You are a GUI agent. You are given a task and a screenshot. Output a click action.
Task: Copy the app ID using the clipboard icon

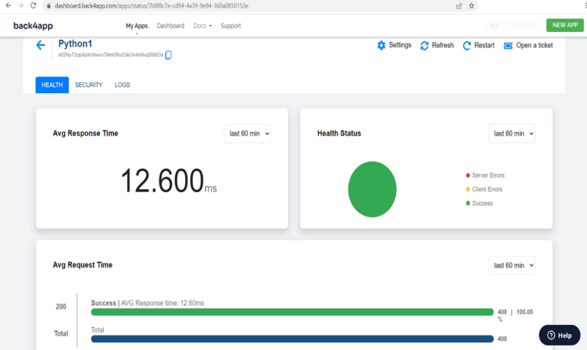pos(169,55)
